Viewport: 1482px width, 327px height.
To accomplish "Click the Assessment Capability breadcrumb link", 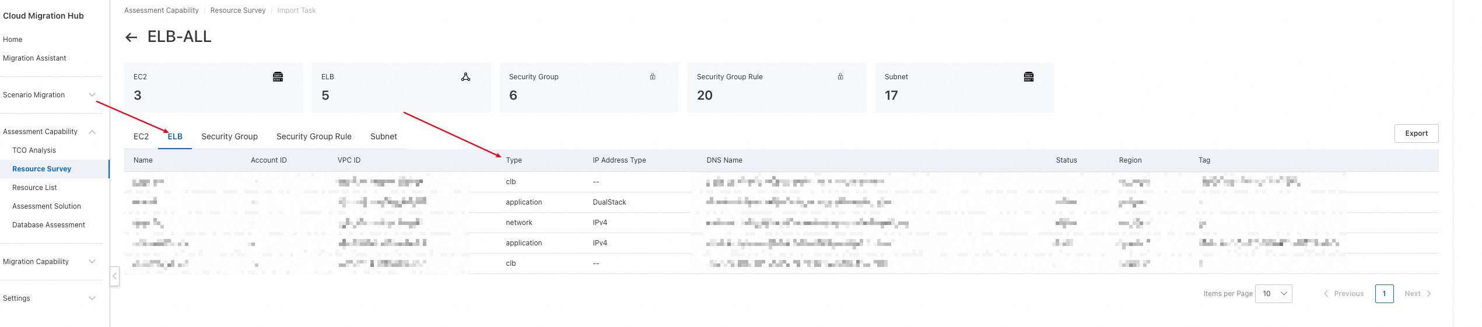I will click(x=162, y=10).
